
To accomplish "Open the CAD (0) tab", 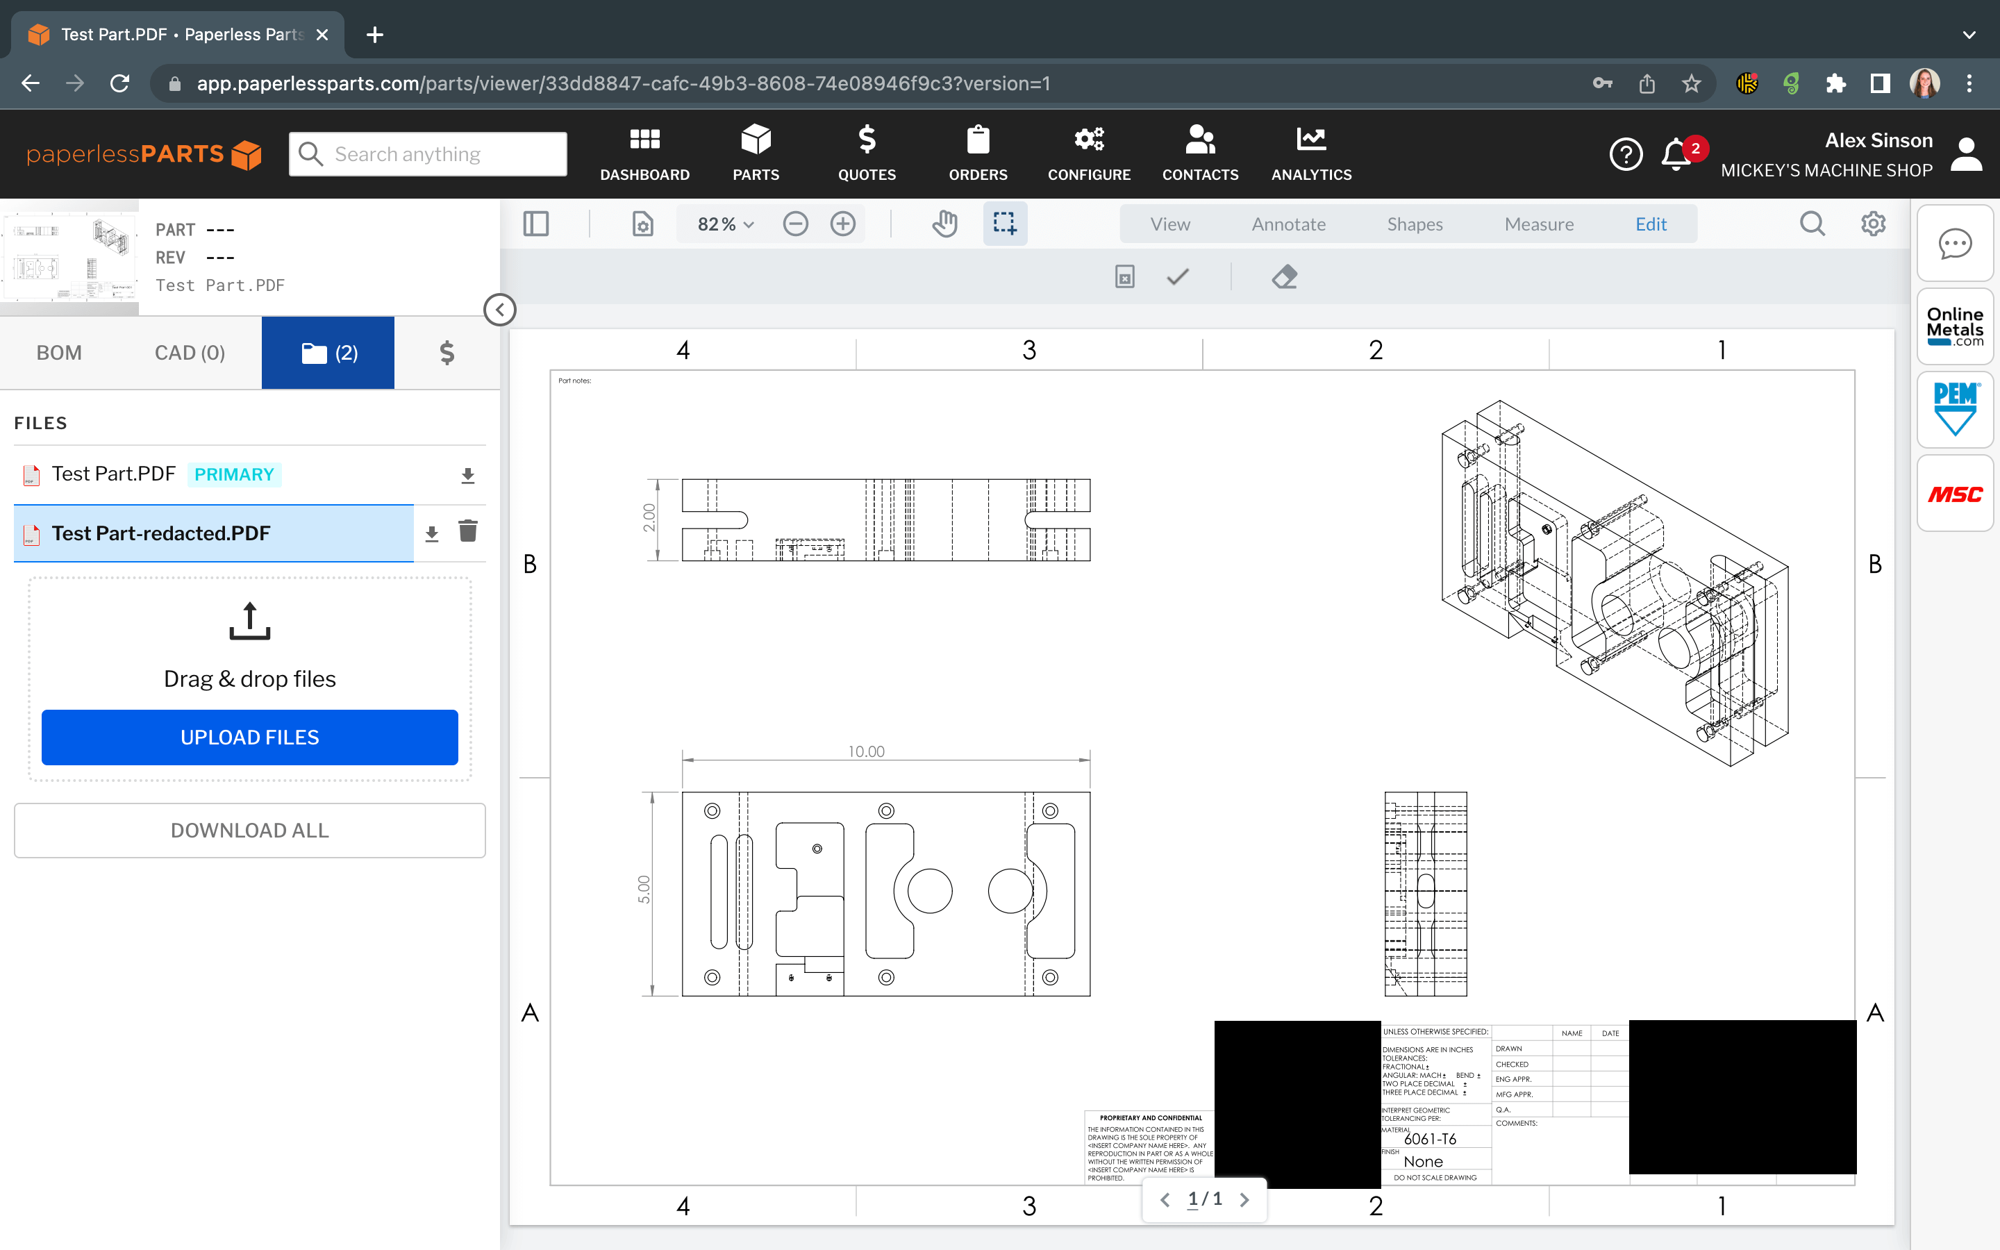I will pyautogui.click(x=190, y=353).
